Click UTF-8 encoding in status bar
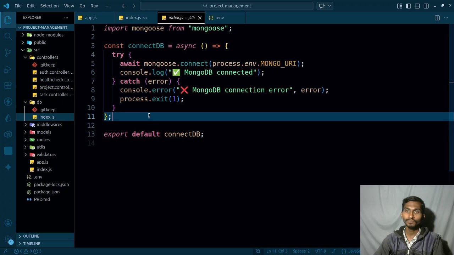Image resolution: width=454 pixels, height=255 pixels. (x=320, y=251)
